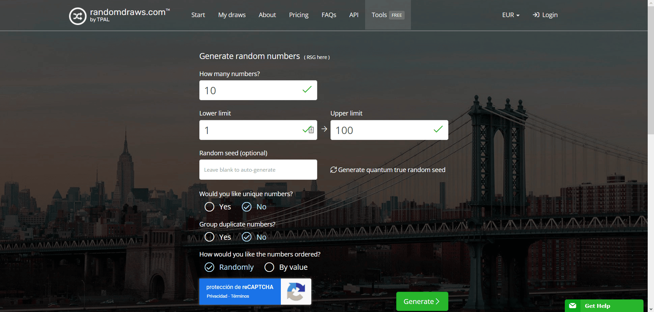This screenshot has height=312, width=654.
Task: Select Randomly ordering option
Action: 209,267
